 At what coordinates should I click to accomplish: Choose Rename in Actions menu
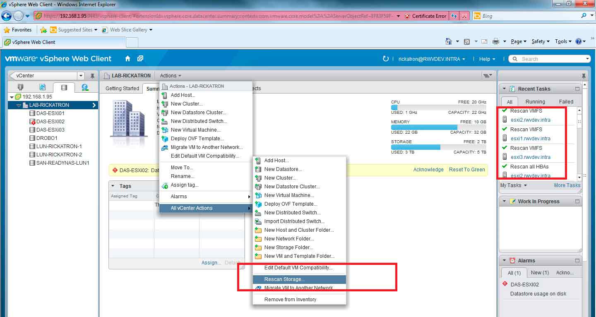pos(206,176)
